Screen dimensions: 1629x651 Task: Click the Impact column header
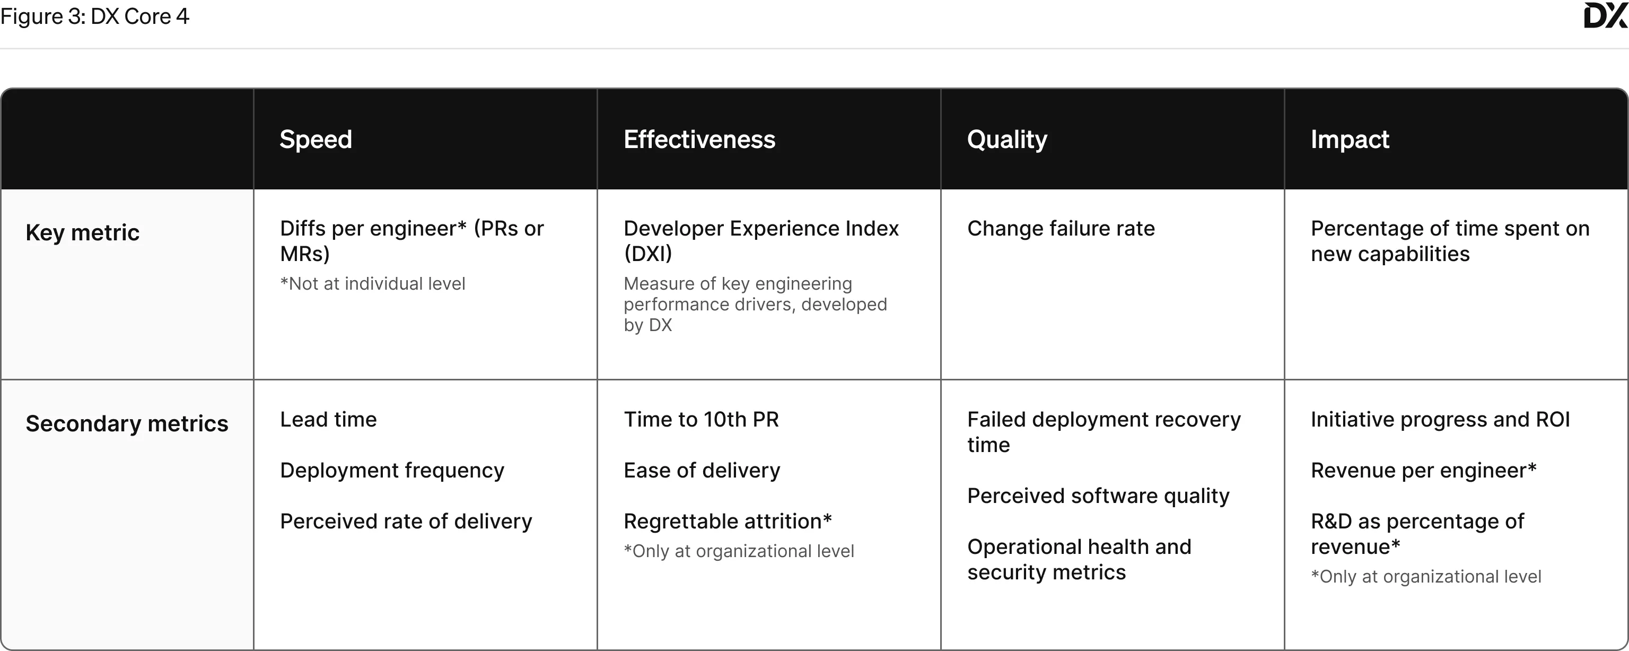click(1350, 139)
